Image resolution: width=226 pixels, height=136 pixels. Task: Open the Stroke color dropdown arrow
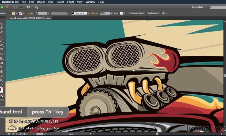[x=24, y=13]
